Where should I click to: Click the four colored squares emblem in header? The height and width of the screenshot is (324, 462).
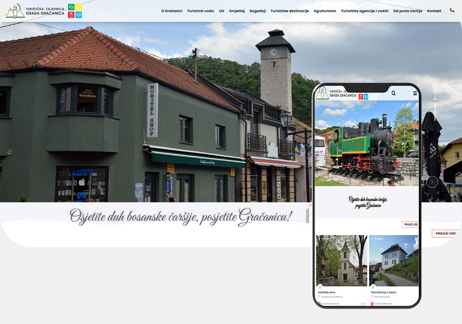[x=74, y=11]
